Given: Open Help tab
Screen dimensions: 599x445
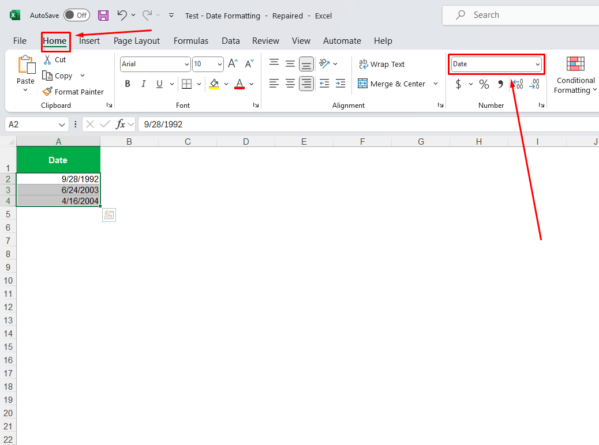Looking at the screenshot, I should (x=383, y=41).
